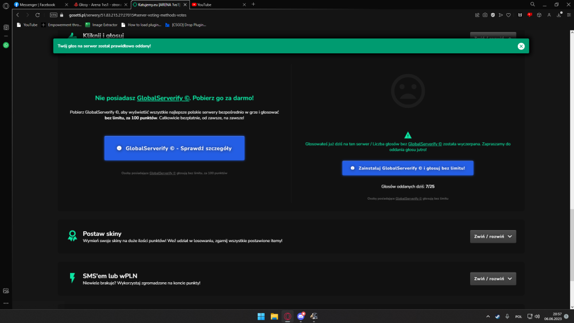Collapse the Postaw skiny section
The height and width of the screenshot is (323, 574).
[492, 236]
